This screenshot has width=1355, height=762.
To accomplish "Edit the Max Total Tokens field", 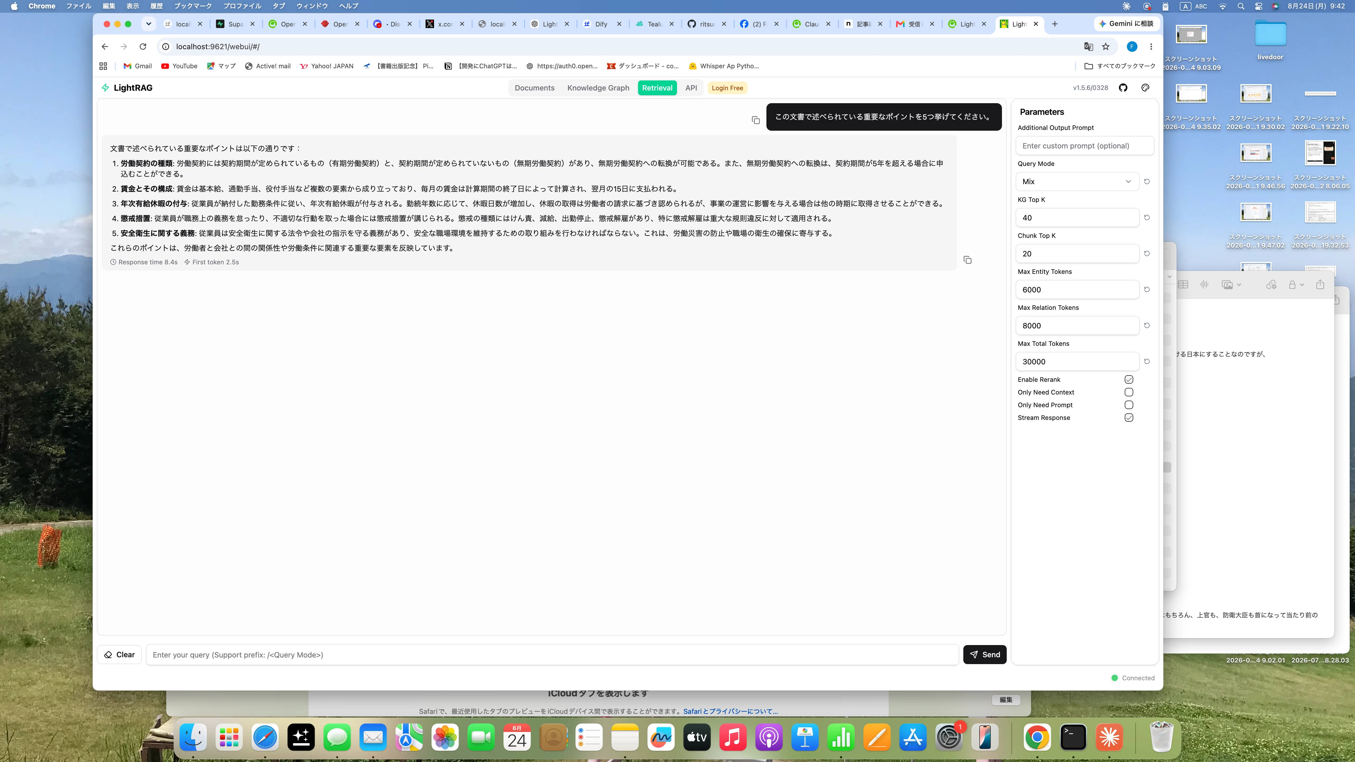I will tap(1077, 362).
